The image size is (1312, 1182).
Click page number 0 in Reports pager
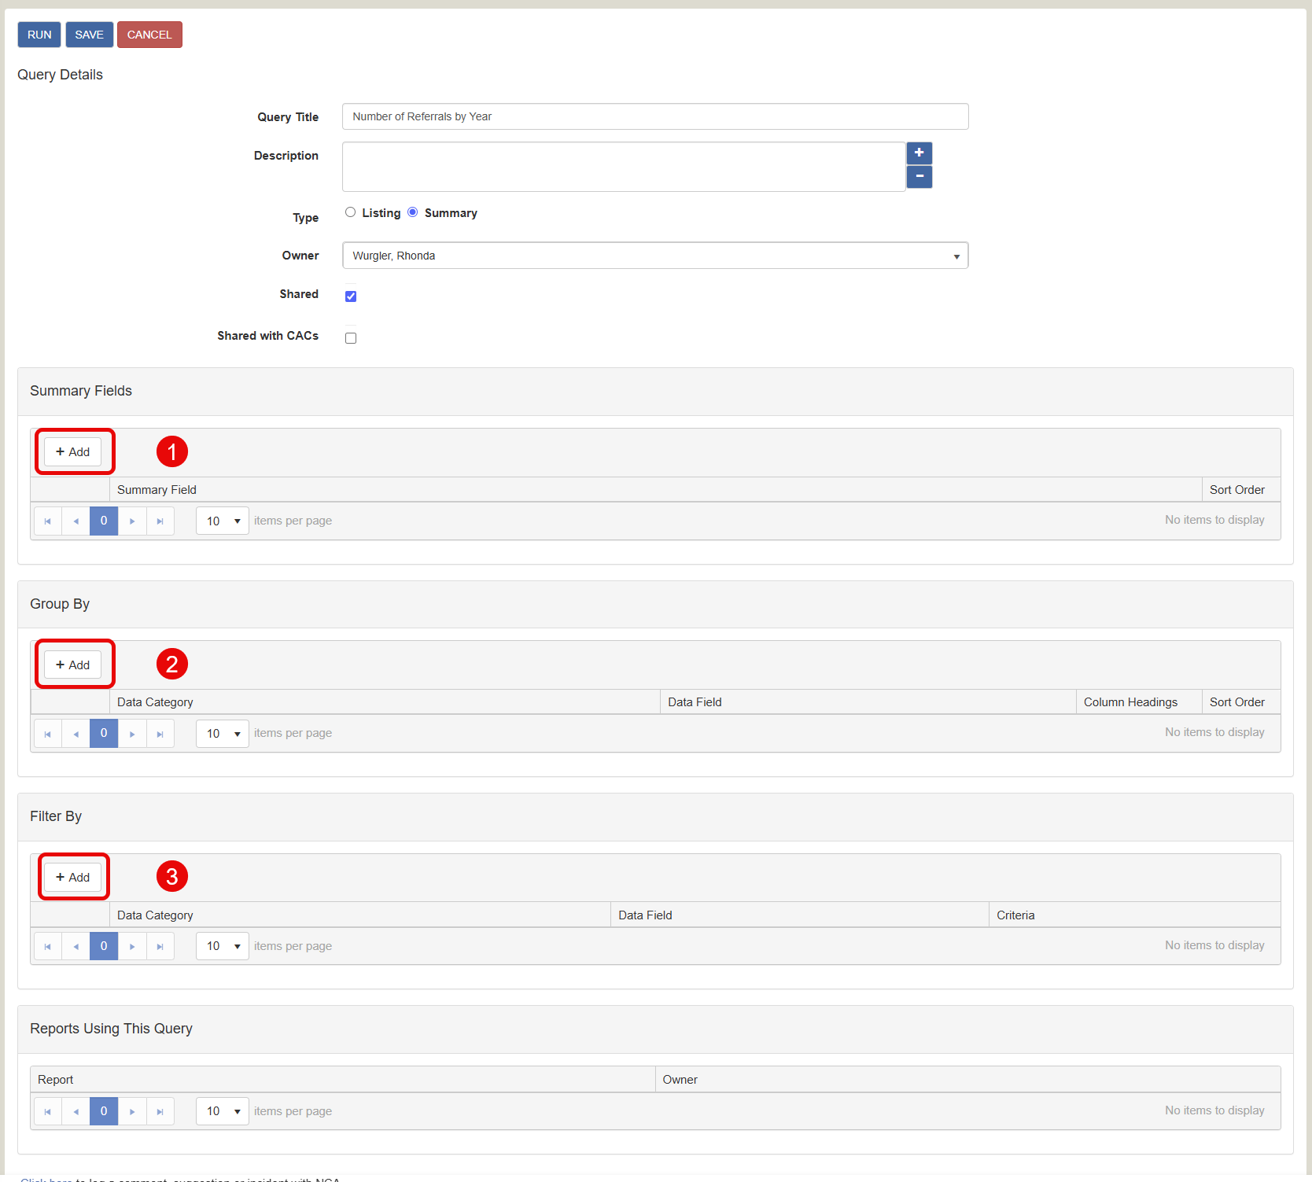[x=104, y=1111]
